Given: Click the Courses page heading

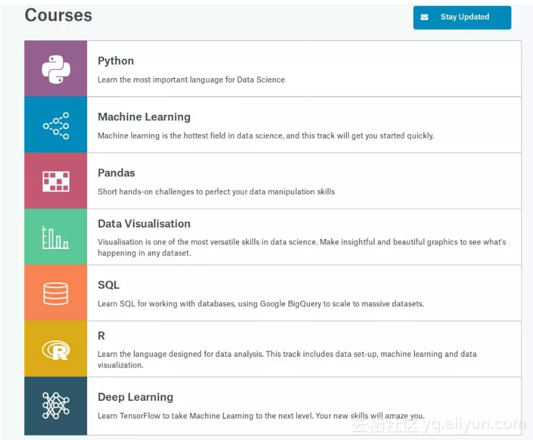Looking at the screenshot, I should click(58, 16).
